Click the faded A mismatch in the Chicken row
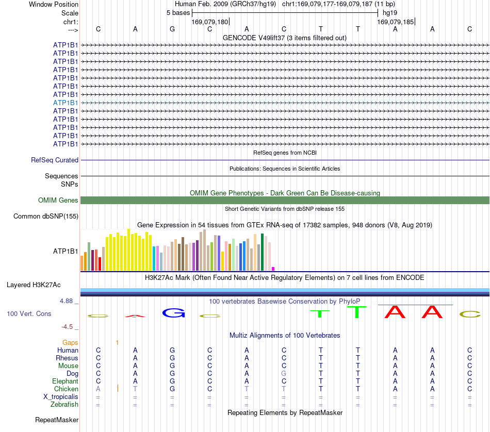Screen dimensions: 490x432 tap(98, 389)
